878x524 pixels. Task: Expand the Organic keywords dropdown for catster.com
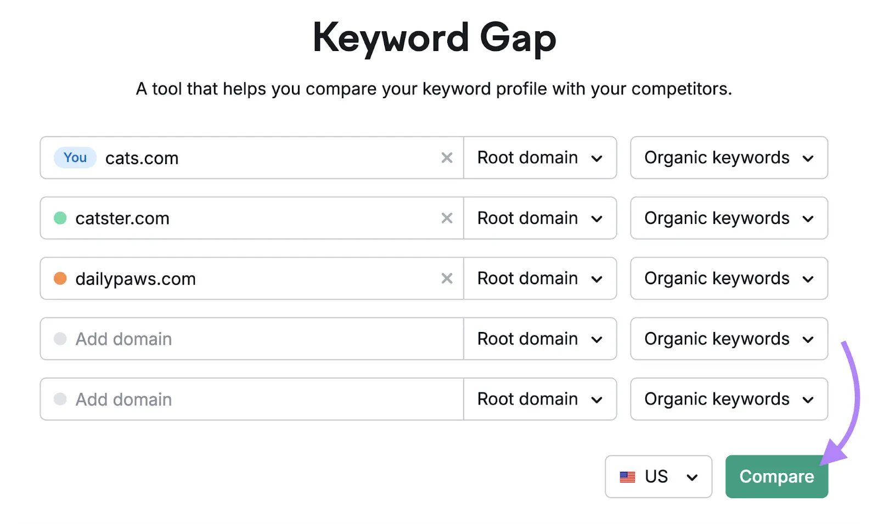(x=729, y=218)
